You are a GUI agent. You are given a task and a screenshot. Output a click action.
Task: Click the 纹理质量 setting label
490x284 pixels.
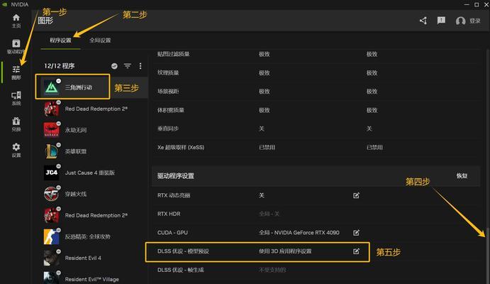point(168,72)
